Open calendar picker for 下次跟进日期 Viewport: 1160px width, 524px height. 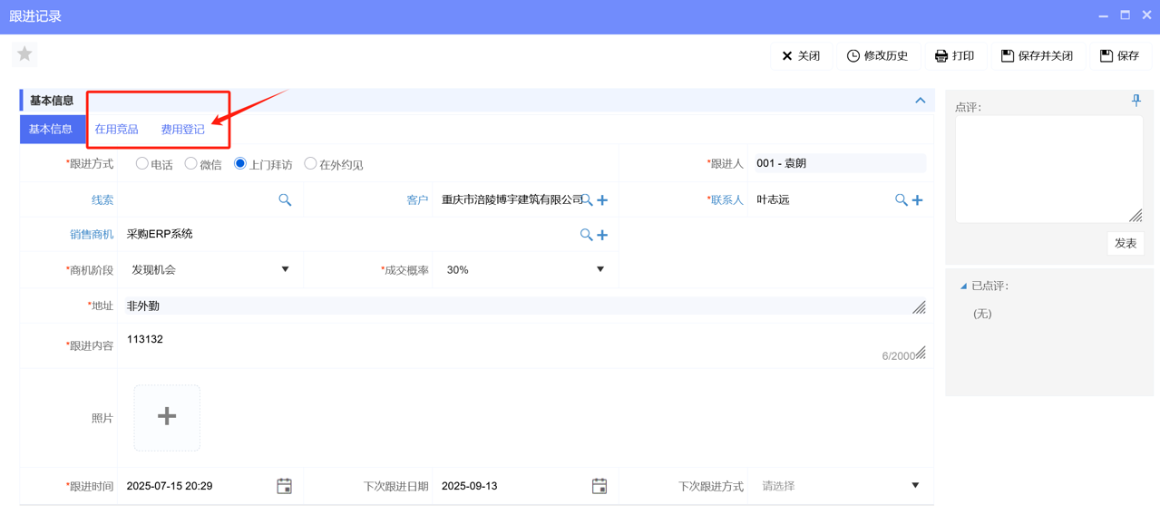point(599,485)
